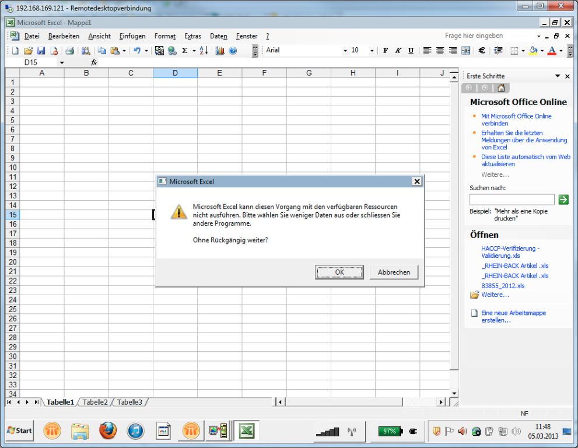Image resolution: width=578 pixels, height=448 pixels.
Task: Open the Arial font name dropdown
Action: tap(345, 51)
